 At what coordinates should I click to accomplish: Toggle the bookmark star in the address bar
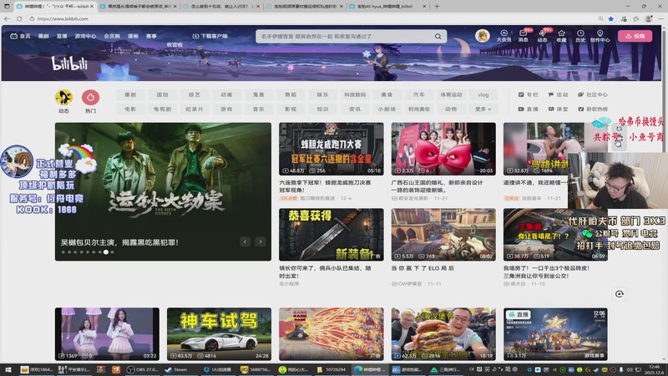(x=611, y=18)
